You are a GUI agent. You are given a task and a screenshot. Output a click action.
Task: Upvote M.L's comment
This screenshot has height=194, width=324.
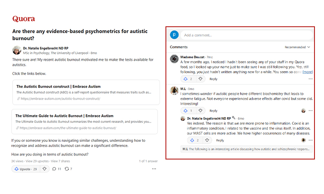(x=188, y=111)
